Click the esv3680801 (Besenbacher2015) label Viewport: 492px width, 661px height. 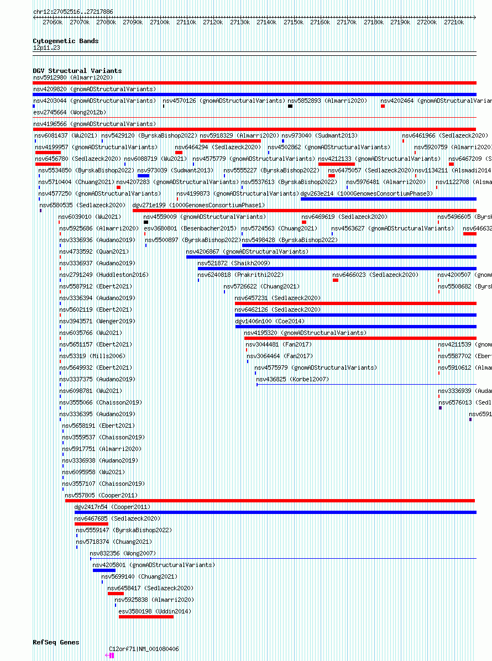click(190, 228)
